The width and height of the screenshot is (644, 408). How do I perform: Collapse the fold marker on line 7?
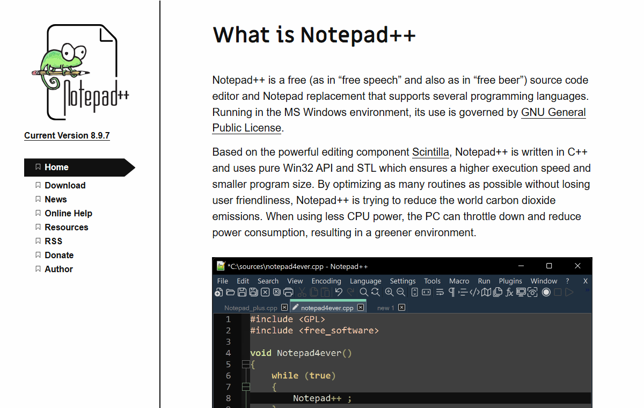pyautogui.click(x=246, y=387)
